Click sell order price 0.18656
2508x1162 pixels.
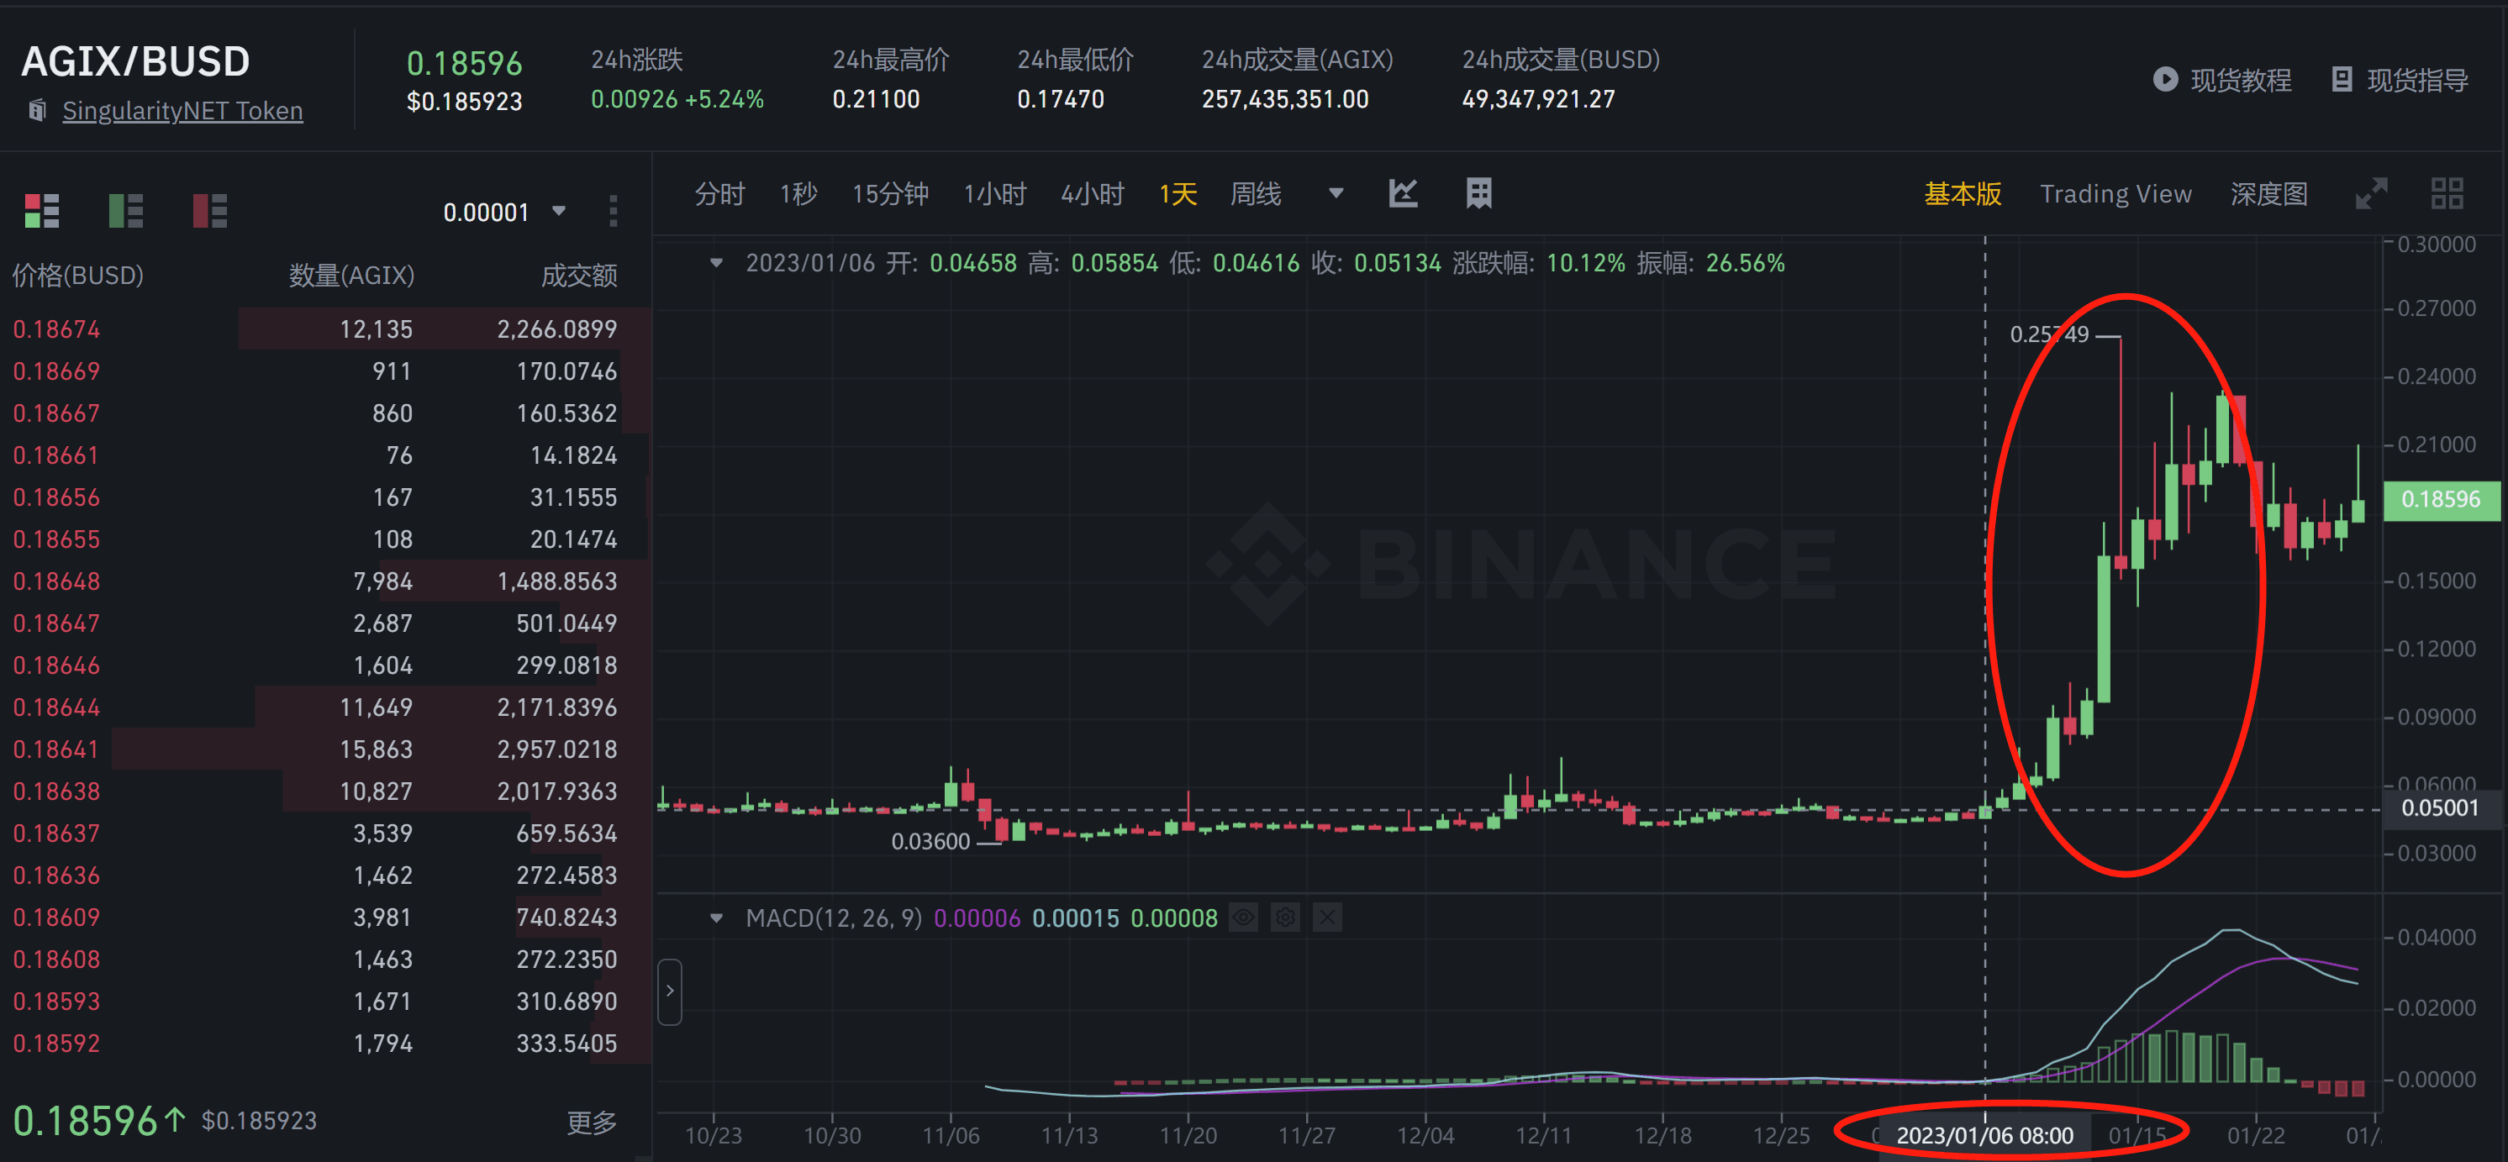tap(56, 497)
